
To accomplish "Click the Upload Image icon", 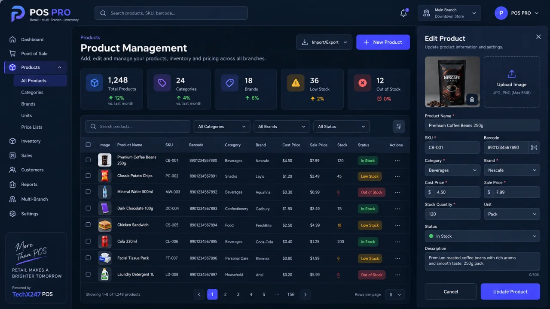I will click(x=512, y=74).
